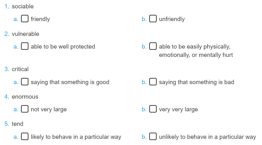This screenshot has height=145, width=262.
Task: Click the 'saying that something is bad' text
Action: pos(196,82)
